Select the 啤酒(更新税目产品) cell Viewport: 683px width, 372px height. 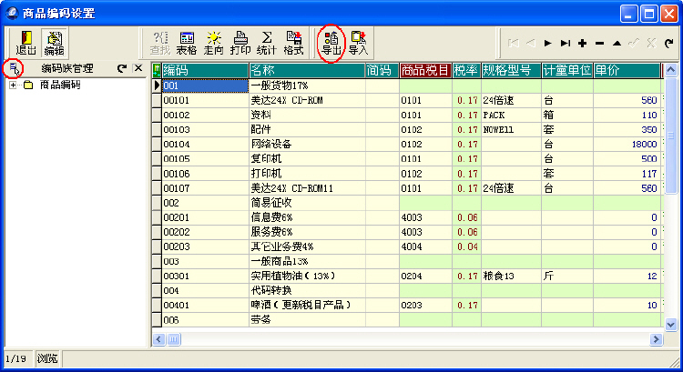[x=307, y=305]
